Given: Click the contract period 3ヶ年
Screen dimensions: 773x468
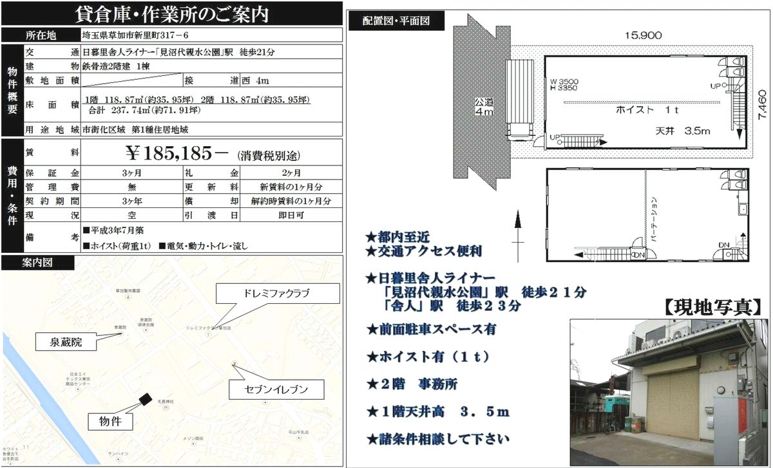Looking at the screenshot, I should coord(131,201).
